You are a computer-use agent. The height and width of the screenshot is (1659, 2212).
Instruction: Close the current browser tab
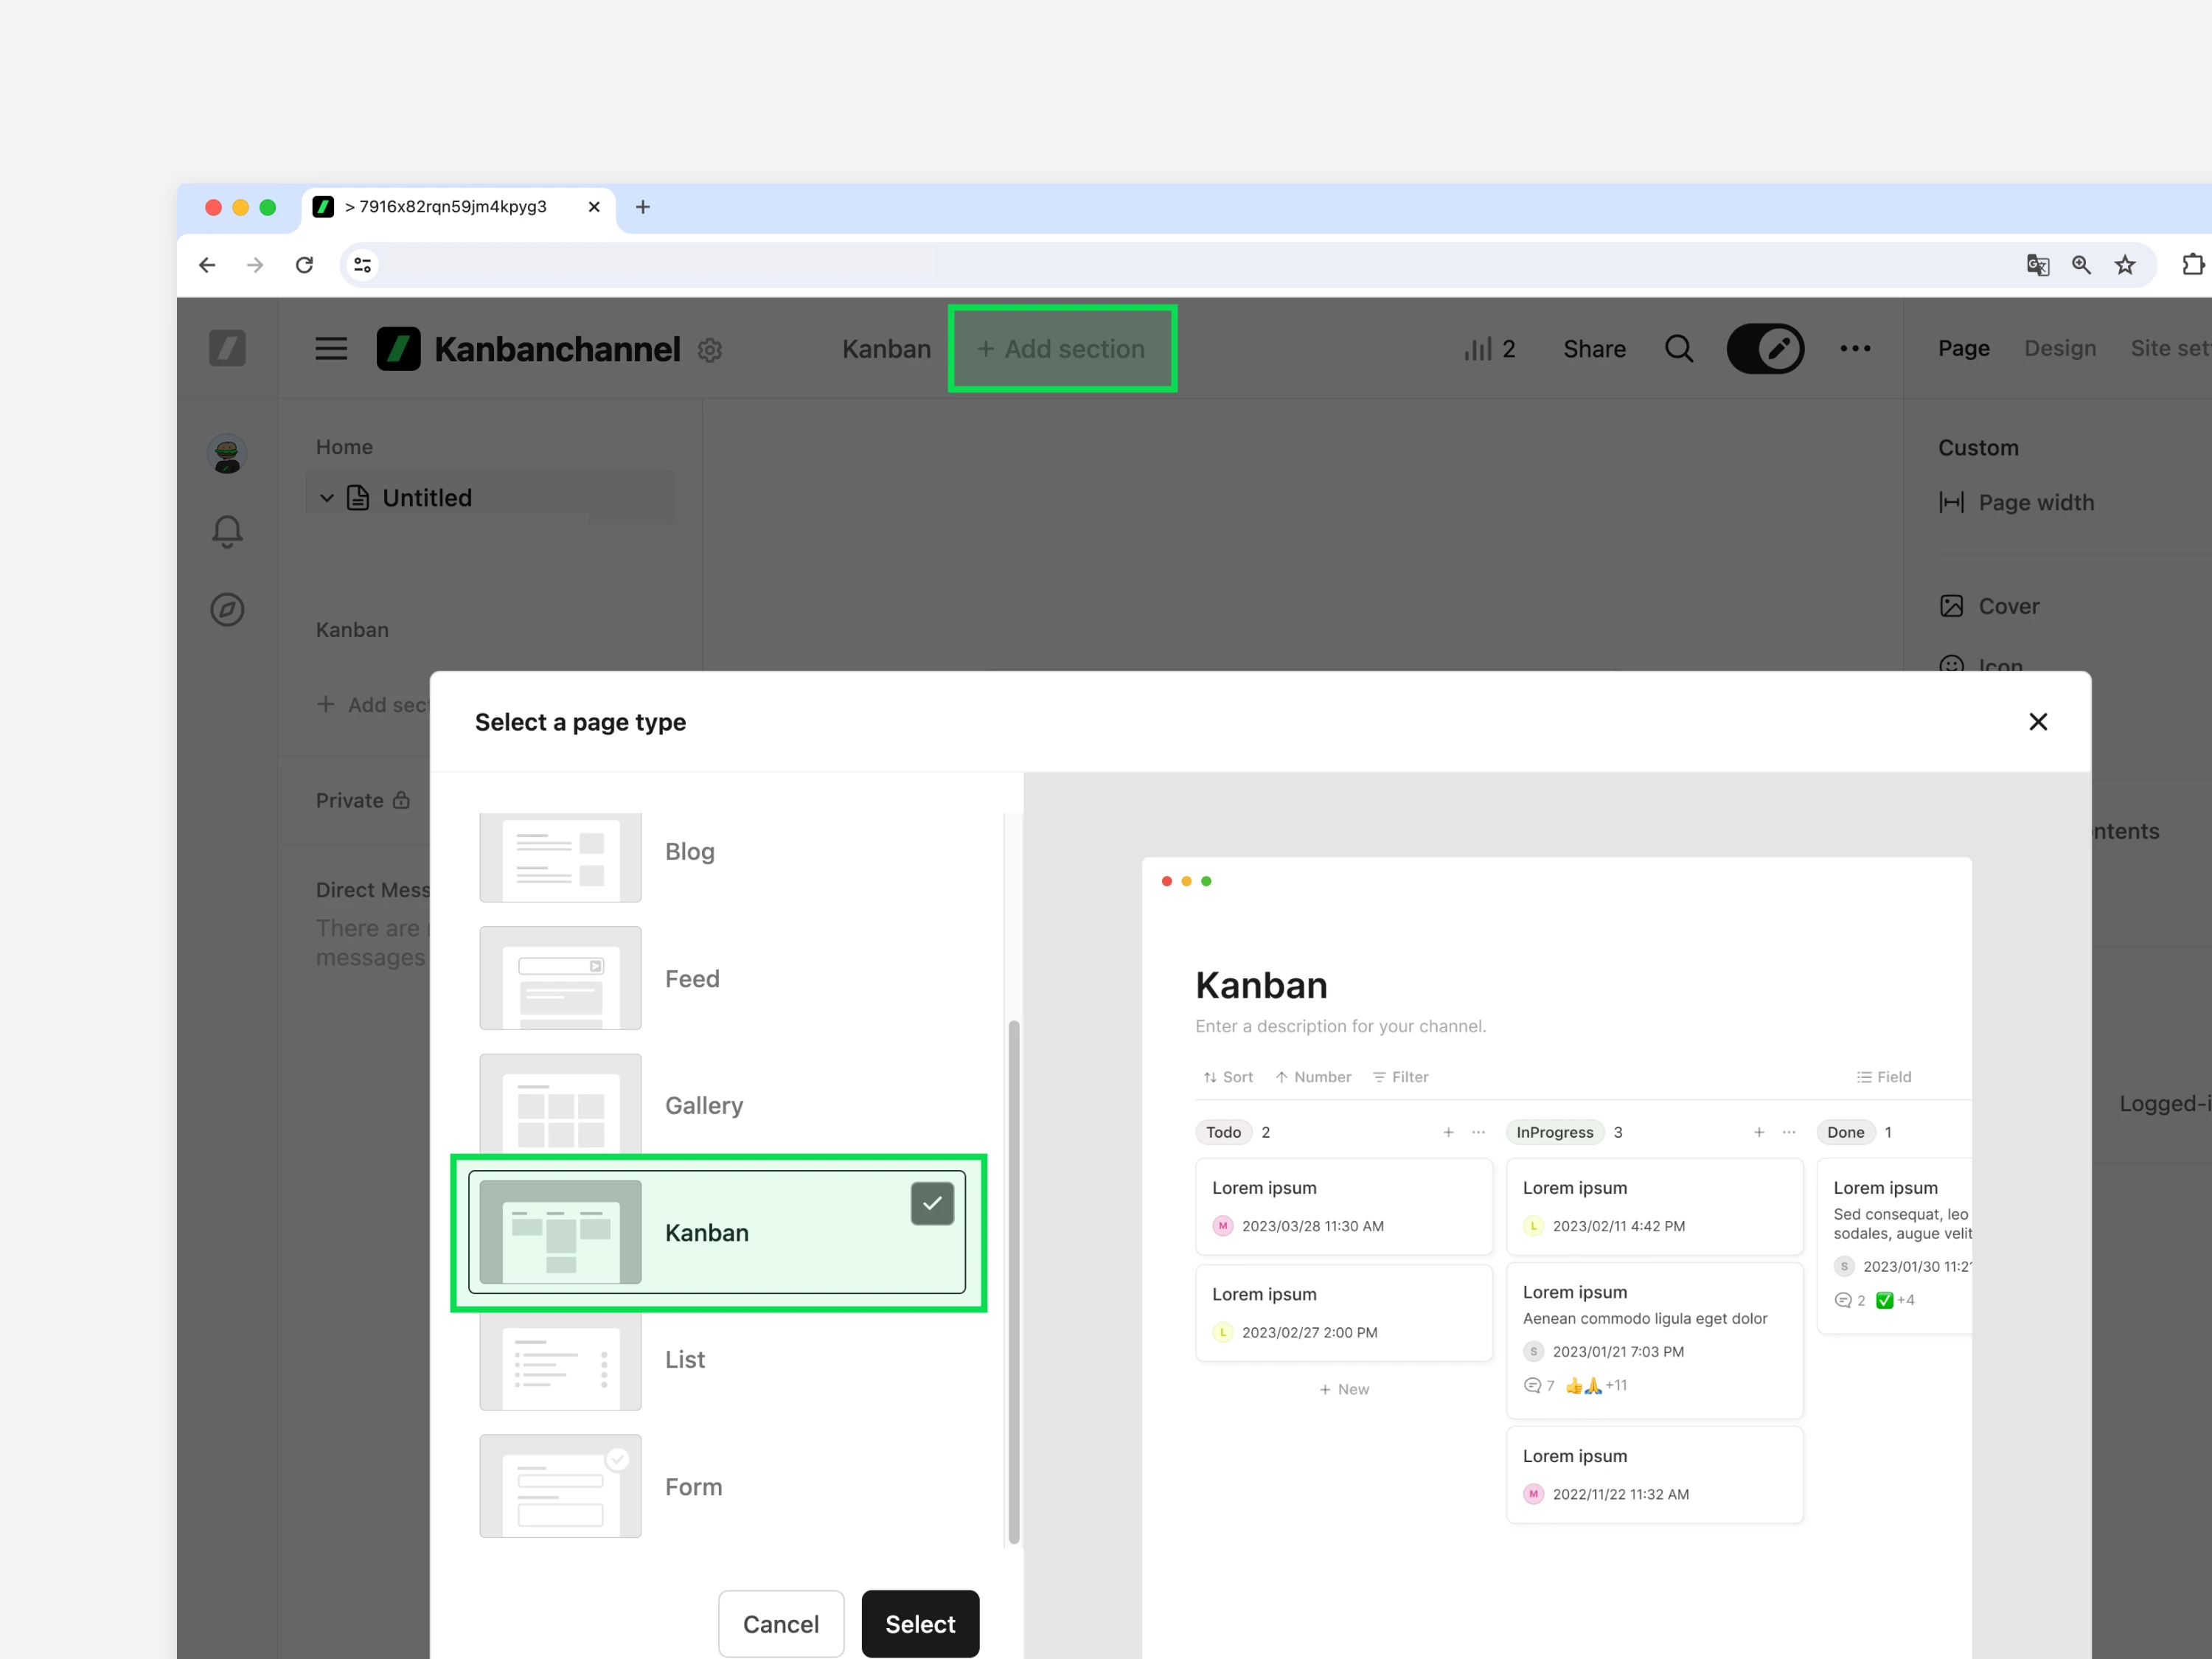[x=594, y=207]
